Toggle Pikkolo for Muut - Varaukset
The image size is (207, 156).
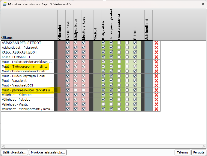pyautogui.click(x=135, y=81)
